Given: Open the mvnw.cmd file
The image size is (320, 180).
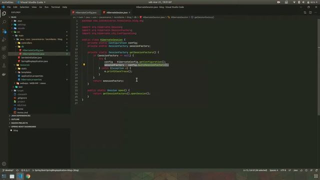Looking at the screenshot, I should point(39,112).
